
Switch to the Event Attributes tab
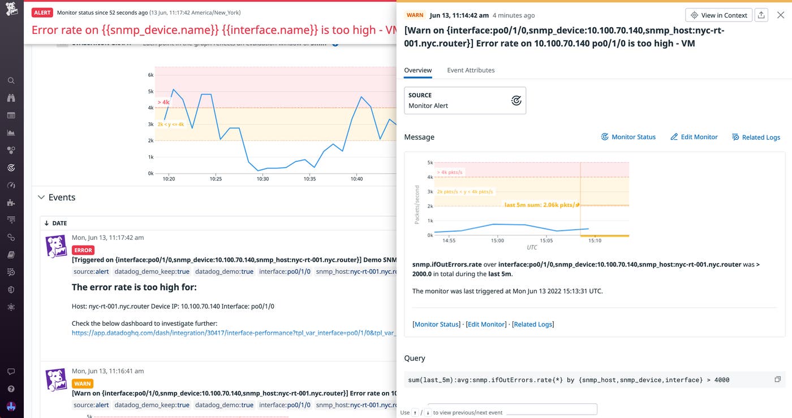[x=471, y=70]
